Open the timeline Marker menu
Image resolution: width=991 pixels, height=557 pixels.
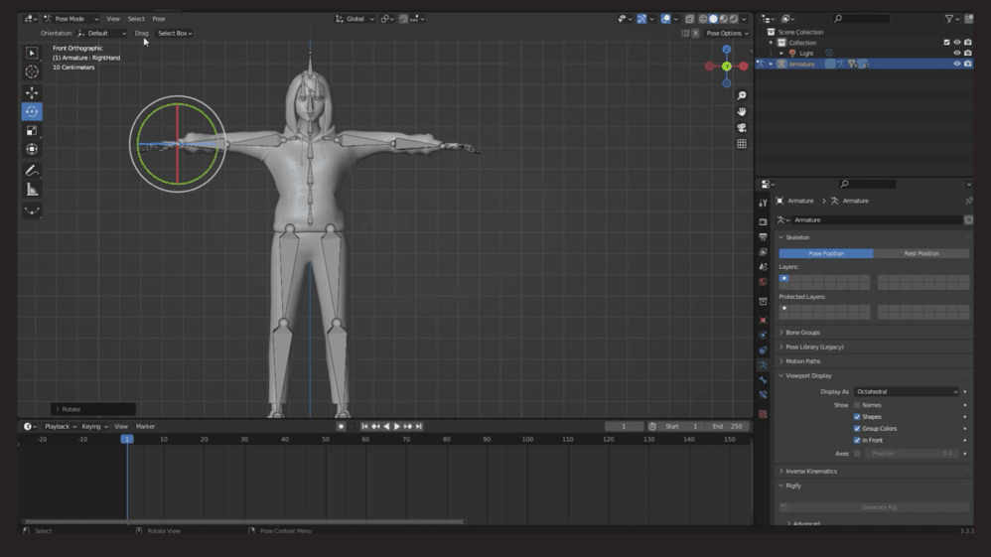click(145, 427)
